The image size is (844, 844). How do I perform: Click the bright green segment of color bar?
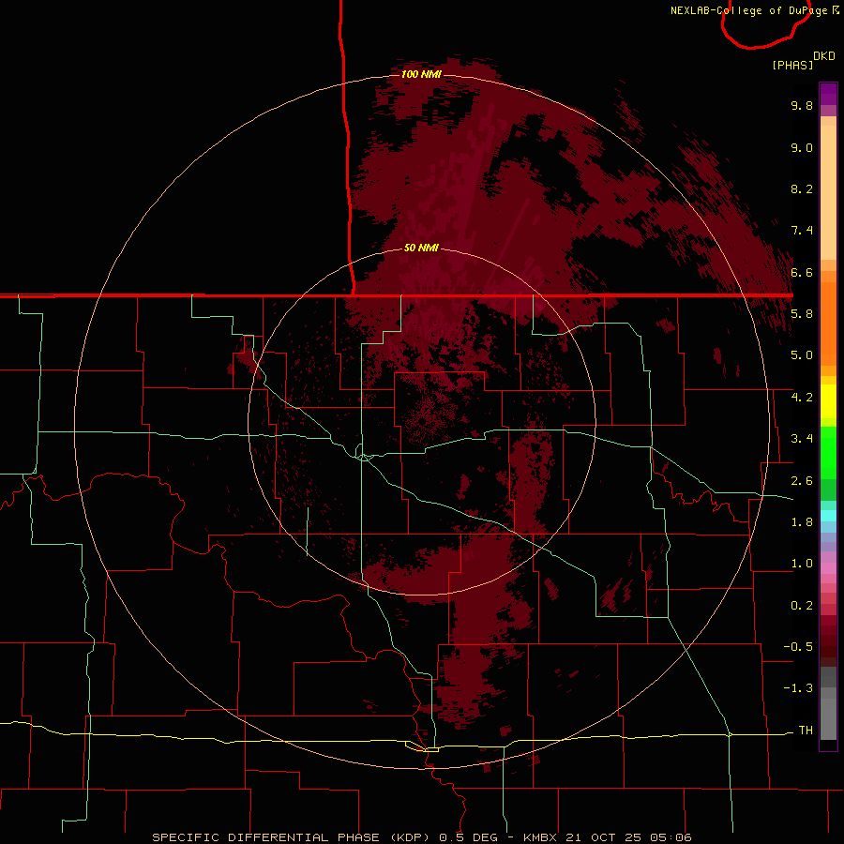(828, 453)
